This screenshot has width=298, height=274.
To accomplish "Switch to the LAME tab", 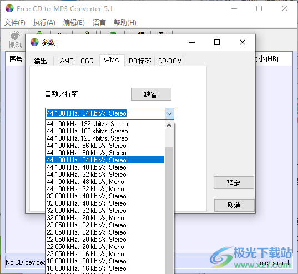I will 65,61.
